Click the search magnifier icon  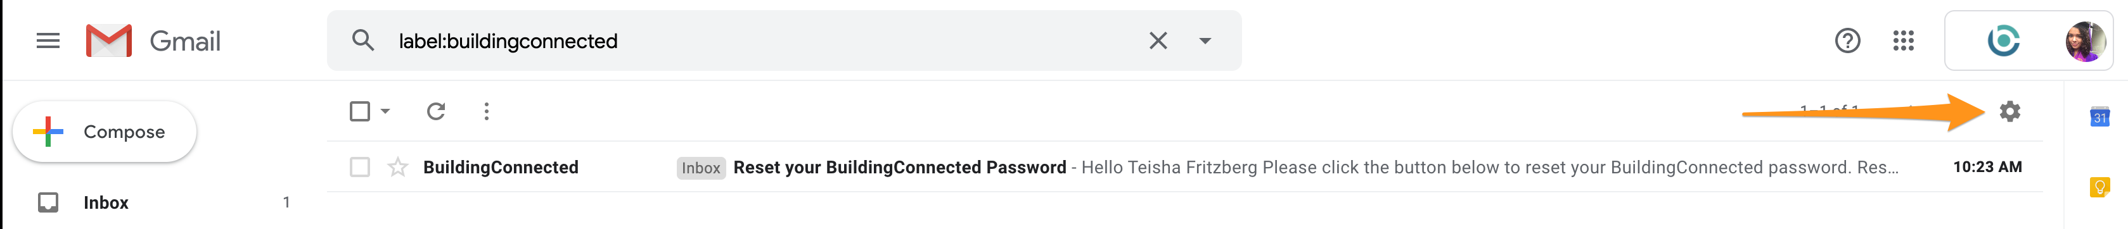click(x=362, y=40)
